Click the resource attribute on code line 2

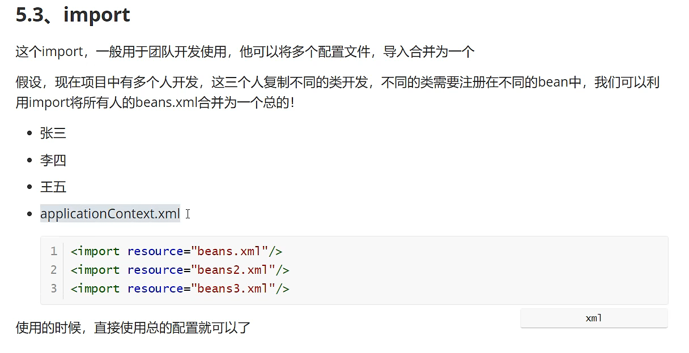point(155,270)
